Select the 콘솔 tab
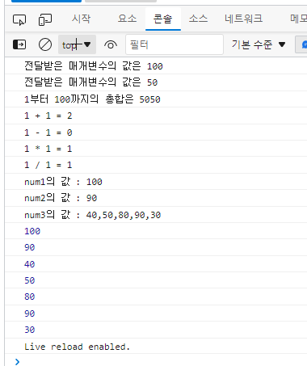The height and width of the screenshot is (366, 307). tap(162, 19)
